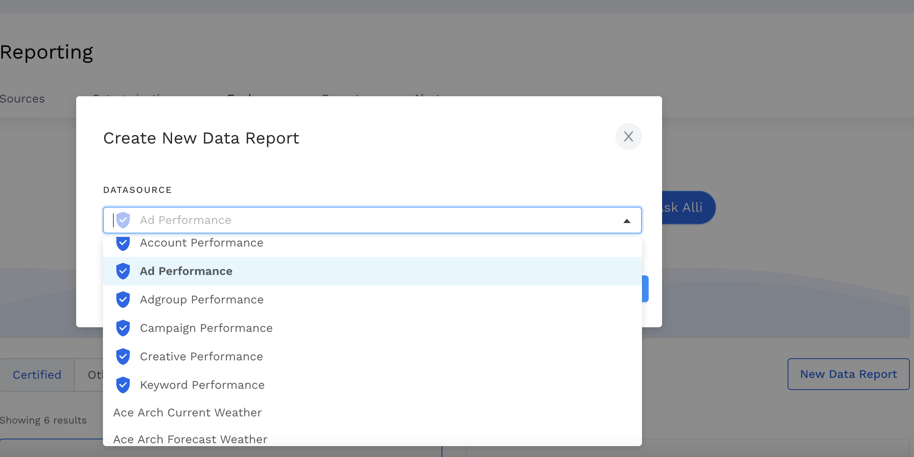Choose Ad Performance from the list
The image size is (914, 457).
click(372, 271)
